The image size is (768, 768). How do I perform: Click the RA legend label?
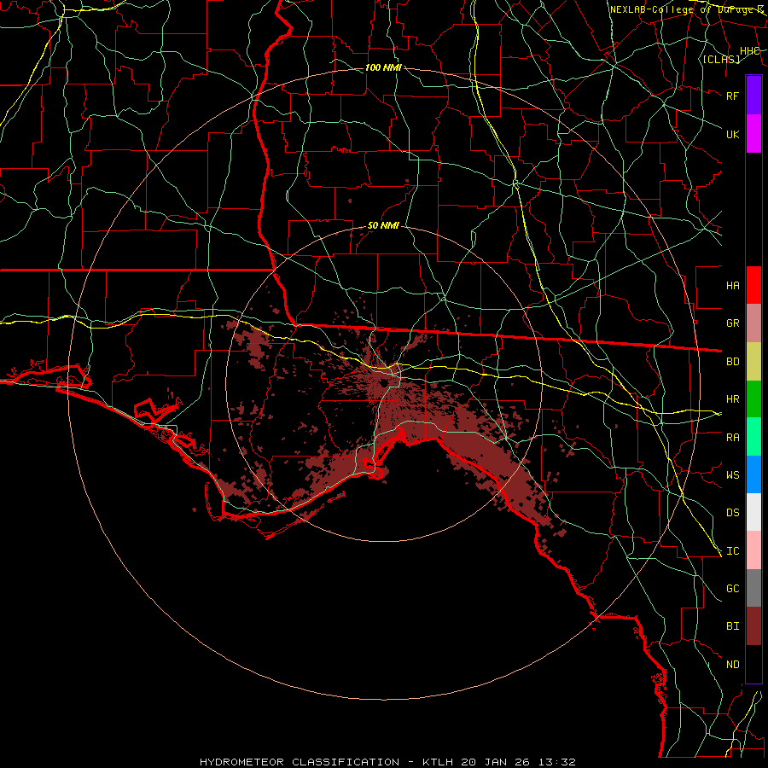[732, 438]
